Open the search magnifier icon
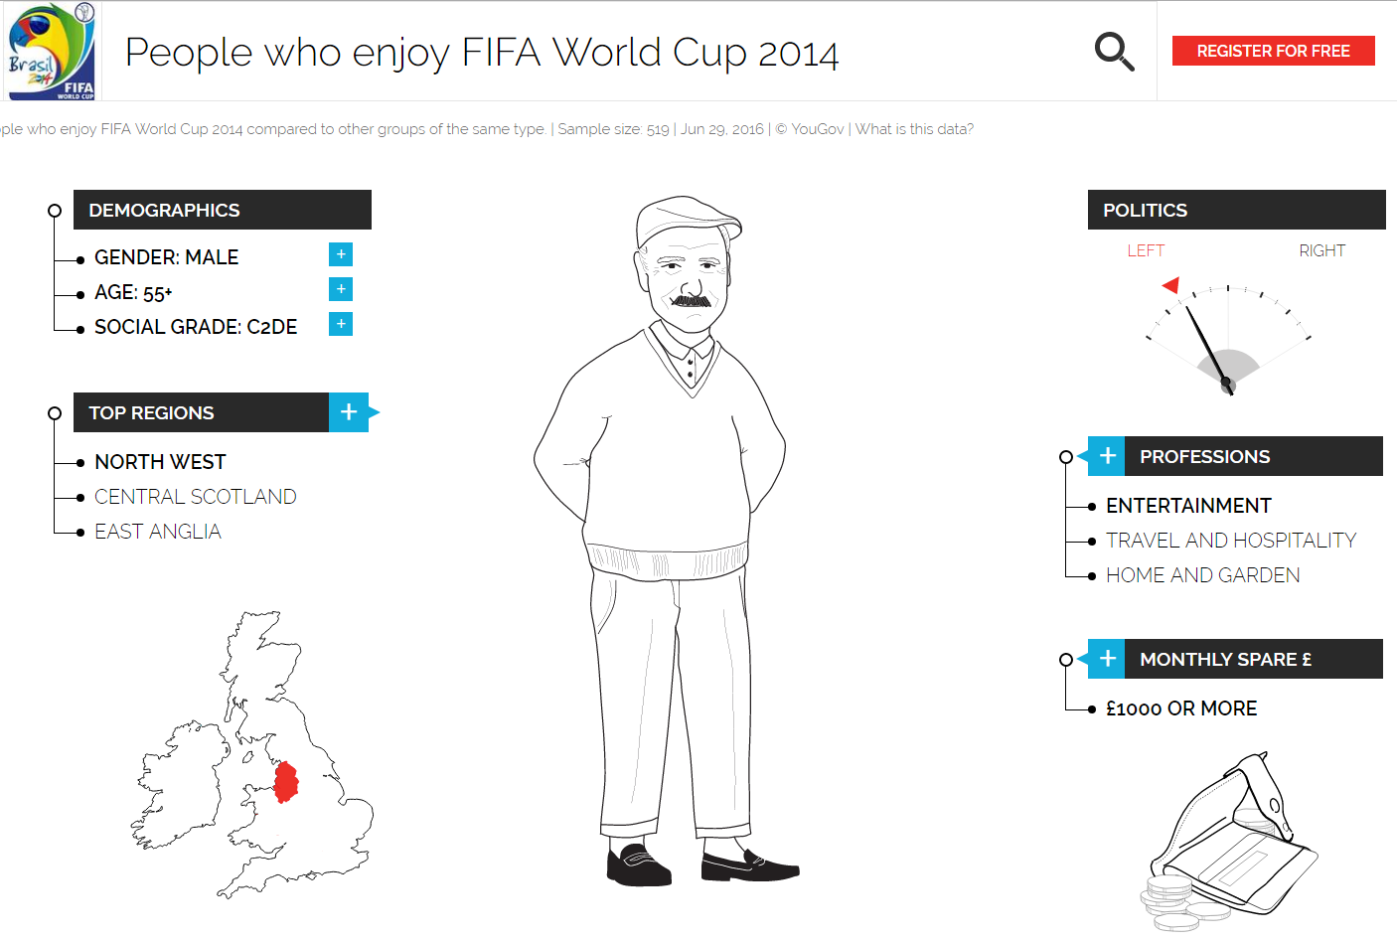 click(1114, 52)
